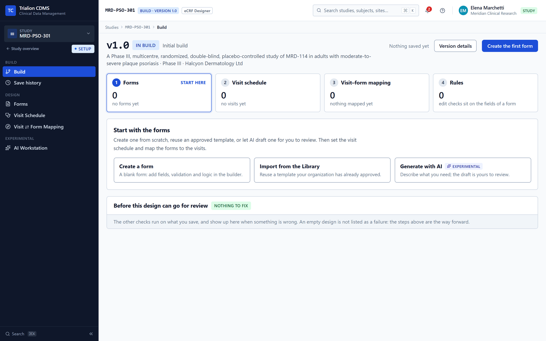This screenshot has height=341, width=546.
Task: Go to Forms under Design
Action: (x=49, y=104)
